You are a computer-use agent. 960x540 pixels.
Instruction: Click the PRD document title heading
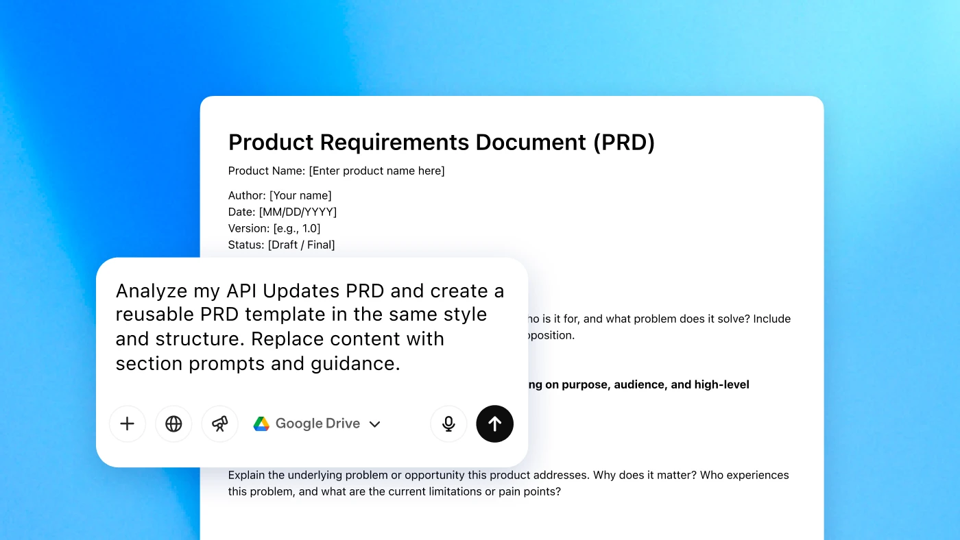[442, 142]
